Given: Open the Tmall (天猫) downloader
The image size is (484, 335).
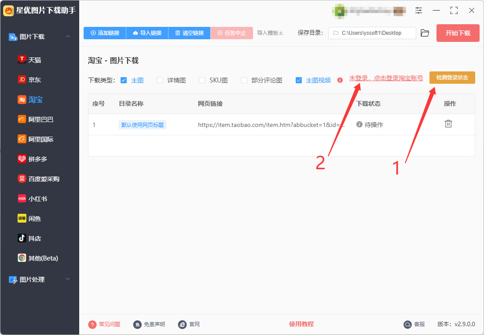Looking at the screenshot, I should pyautogui.click(x=29, y=60).
